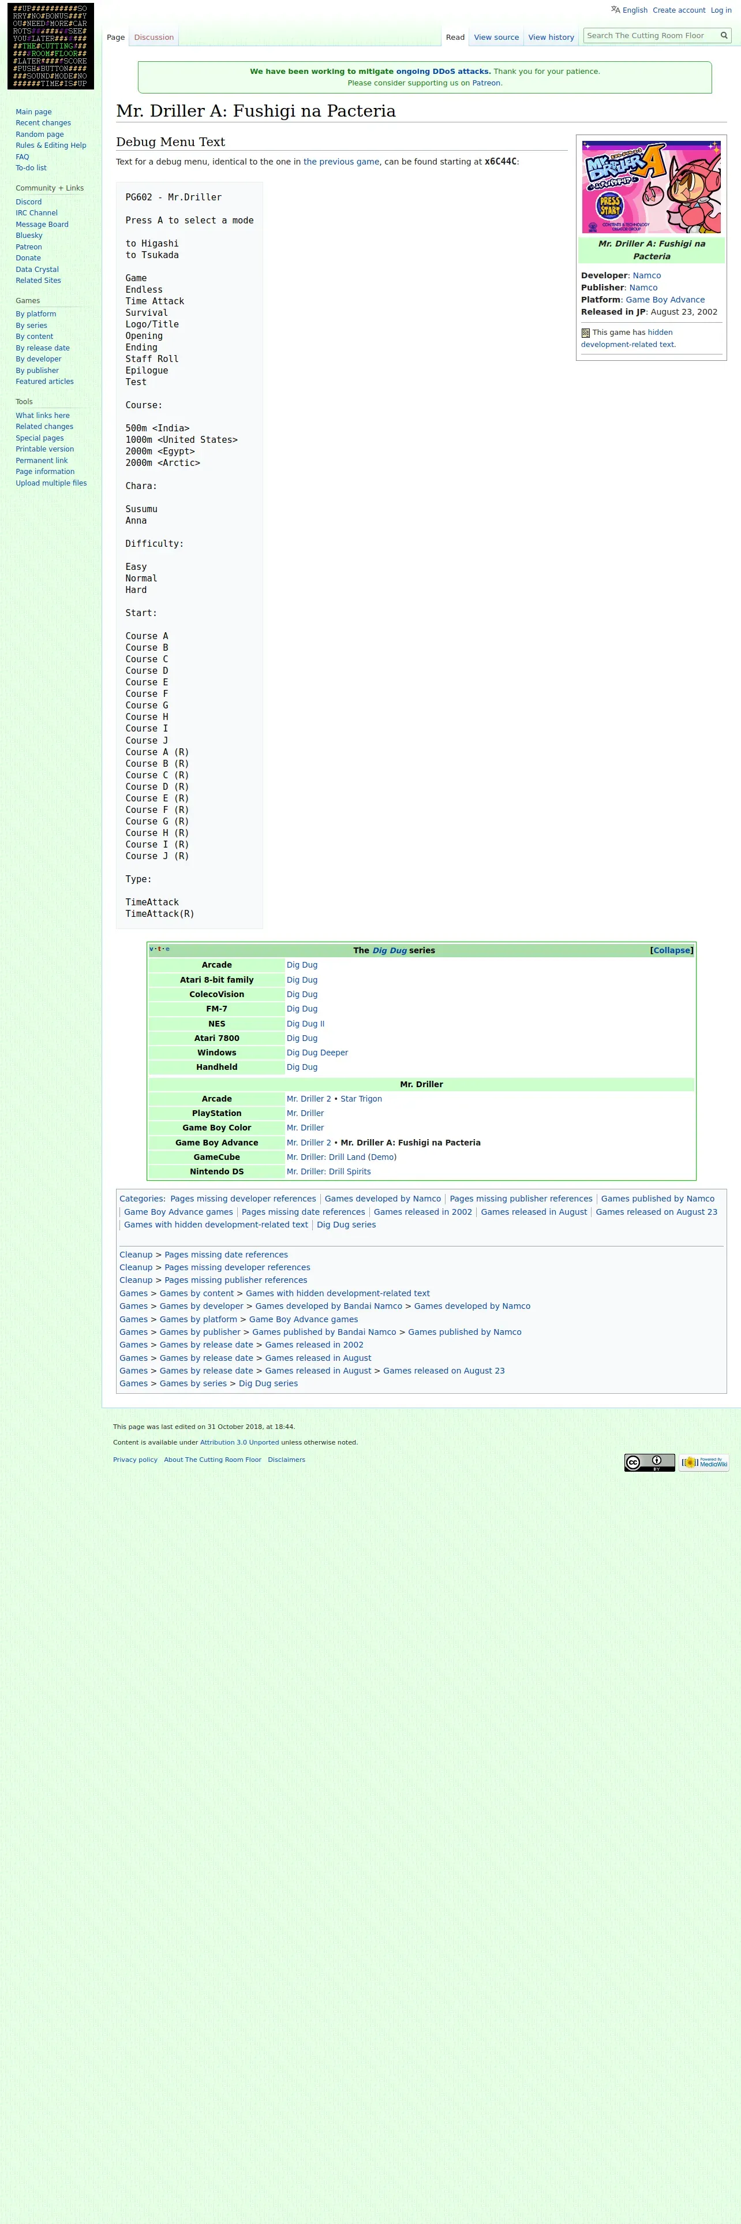
Task: Open Featured articles link
Action: [x=45, y=382]
